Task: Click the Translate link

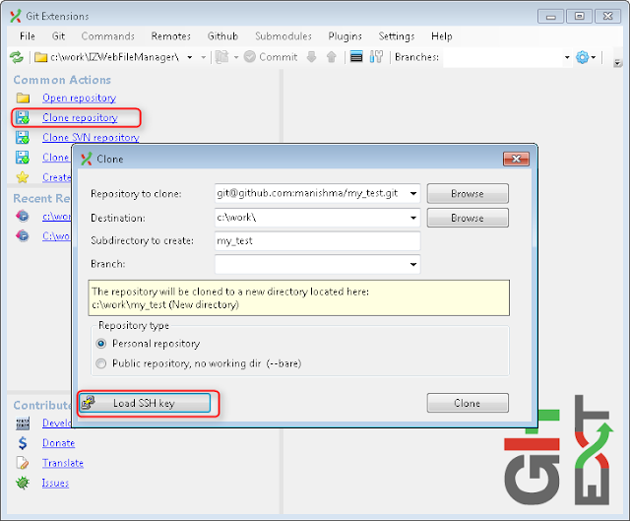Action: point(63,463)
